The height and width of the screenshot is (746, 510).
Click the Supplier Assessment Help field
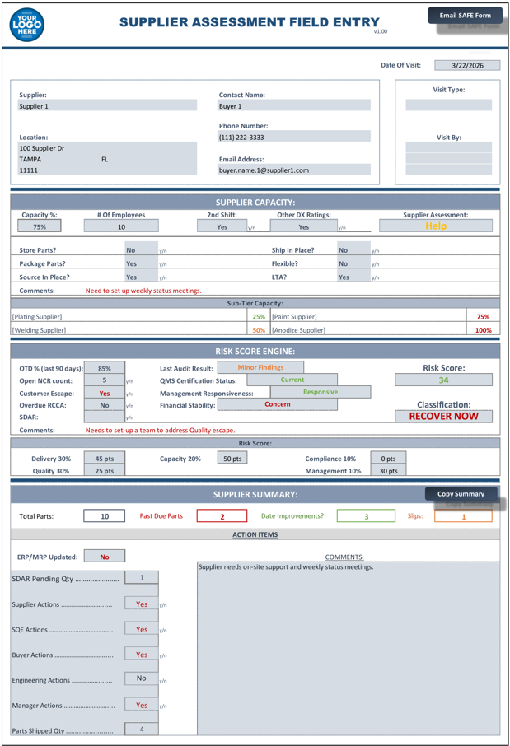point(436,226)
